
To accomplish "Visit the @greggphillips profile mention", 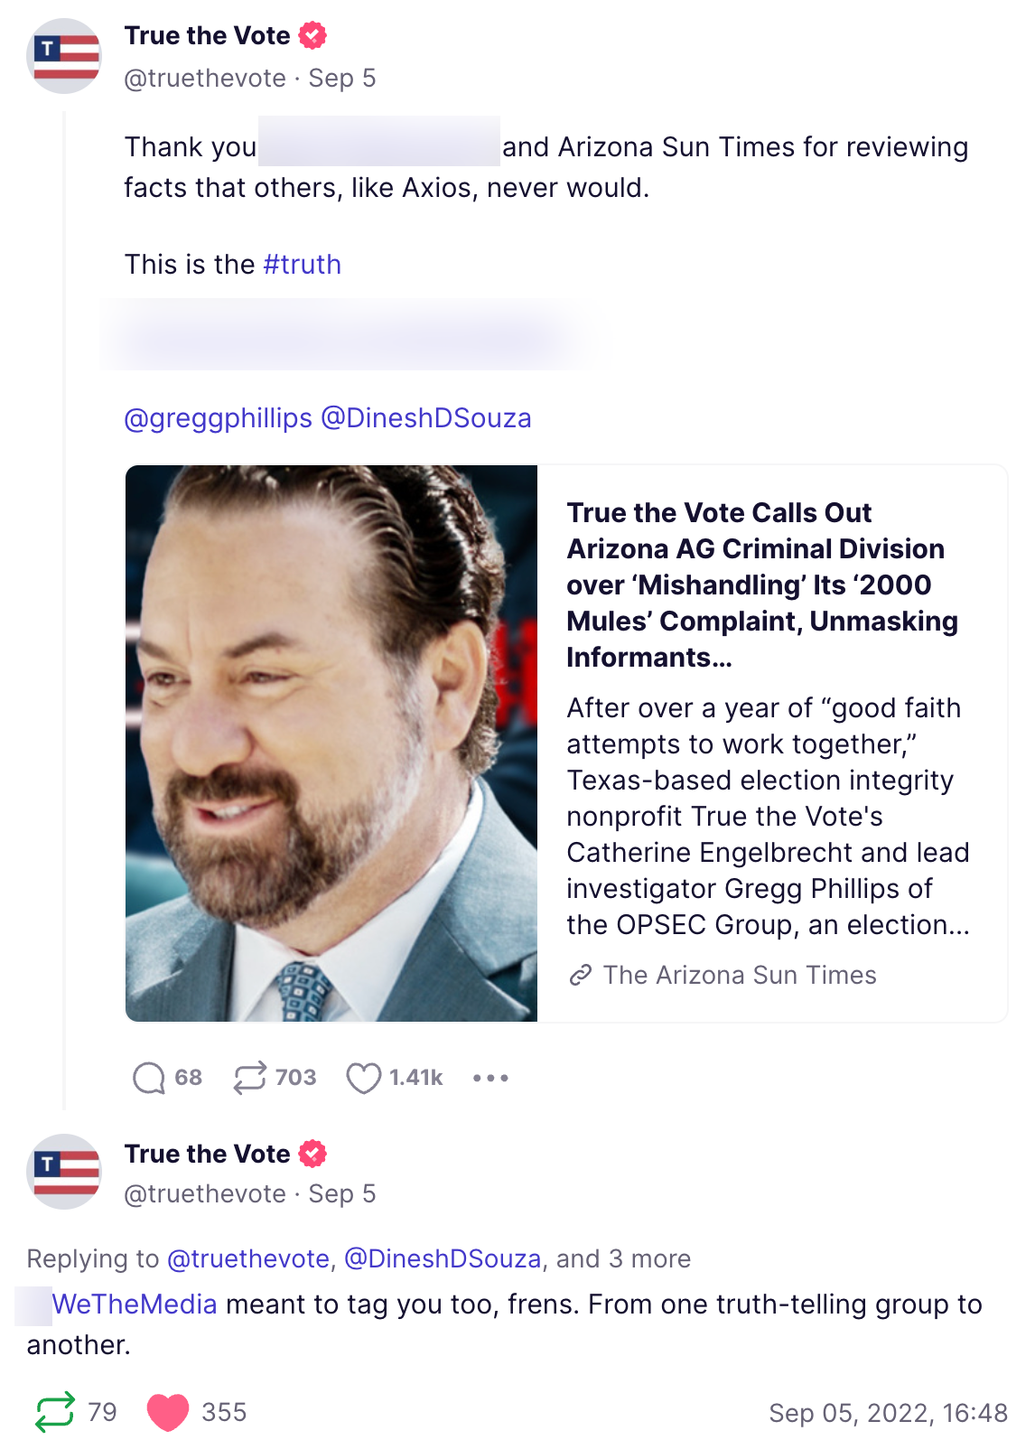I will tap(219, 418).
